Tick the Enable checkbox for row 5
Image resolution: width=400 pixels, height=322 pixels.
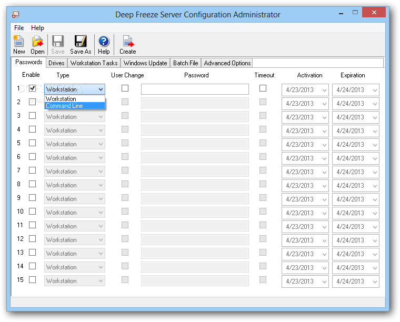point(32,143)
